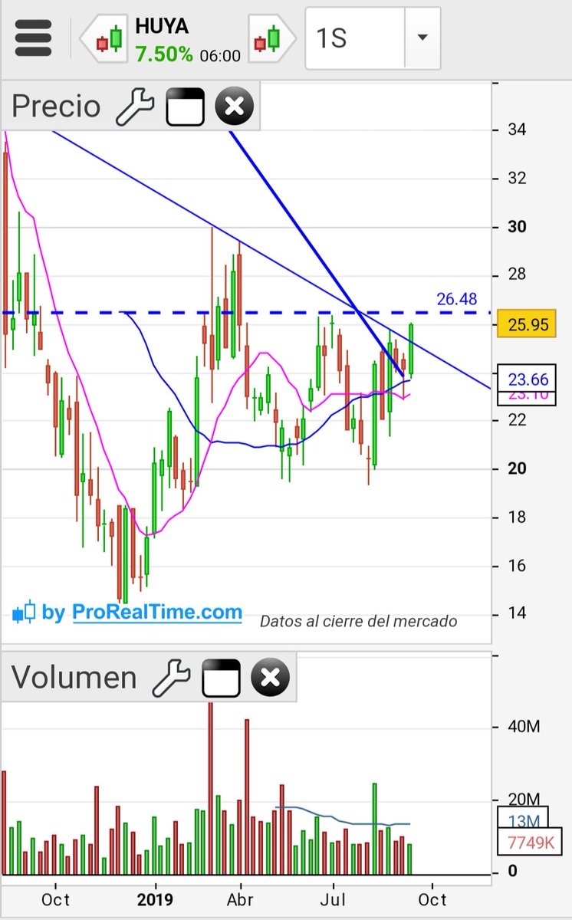Click the 7.50% change value
Screen dimensions: 572x920
(164, 54)
